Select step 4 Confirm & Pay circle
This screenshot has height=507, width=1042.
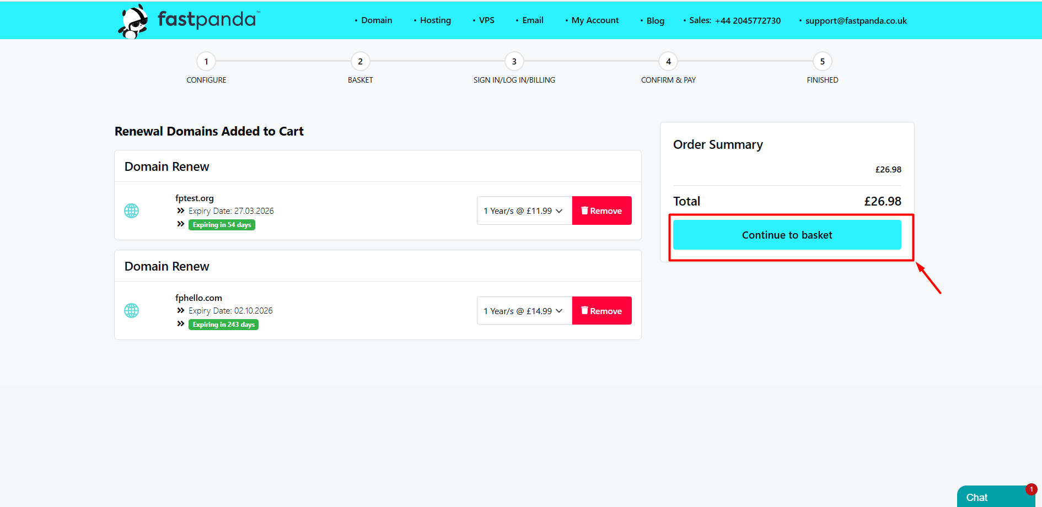point(668,61)
